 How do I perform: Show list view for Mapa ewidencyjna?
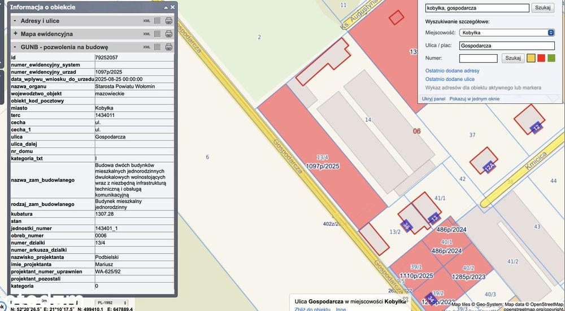(x=157, y=34)
